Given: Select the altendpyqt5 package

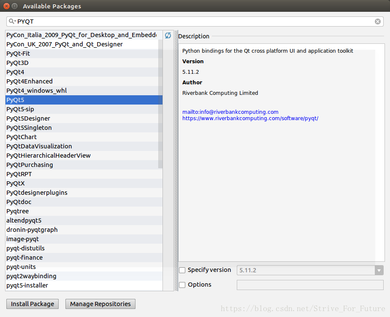Looking at the screenshot, I should click(x=84, y=220).
